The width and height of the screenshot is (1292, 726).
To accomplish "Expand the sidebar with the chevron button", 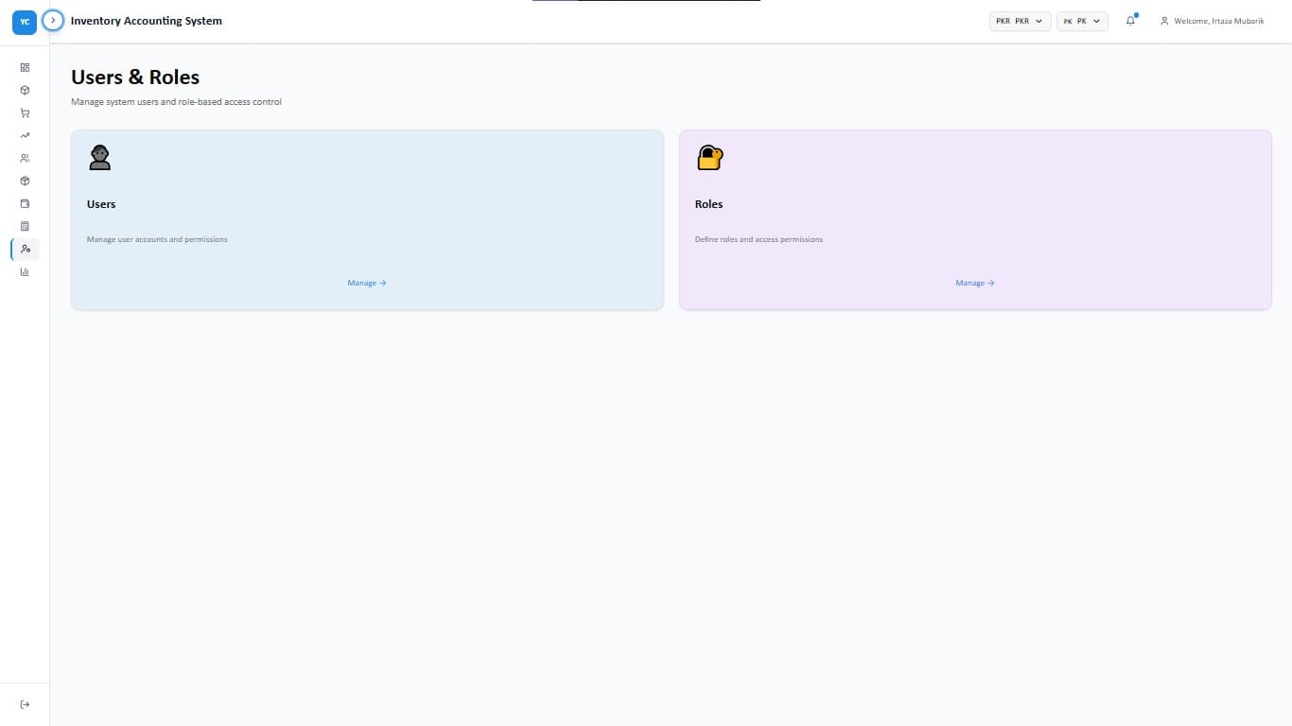I will click(53, 20).
